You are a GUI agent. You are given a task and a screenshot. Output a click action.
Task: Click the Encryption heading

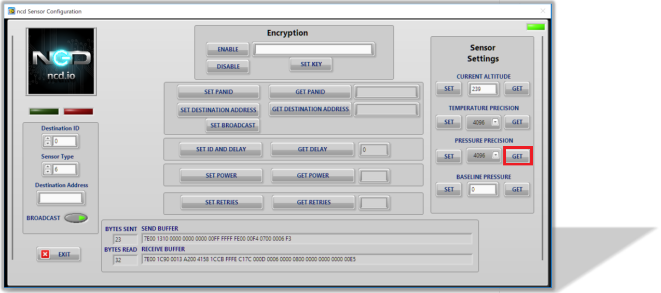click(x=287, y=33)
